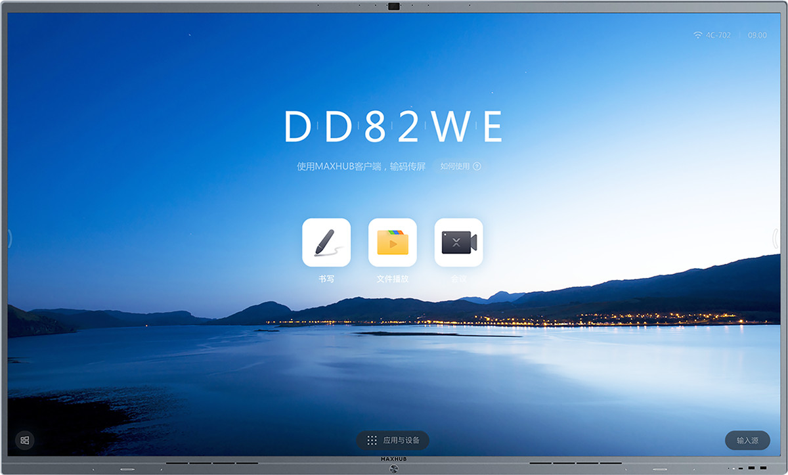Click the 书写 text label
788x475 pixels.
pyautogui.click(x=326, y=279)
